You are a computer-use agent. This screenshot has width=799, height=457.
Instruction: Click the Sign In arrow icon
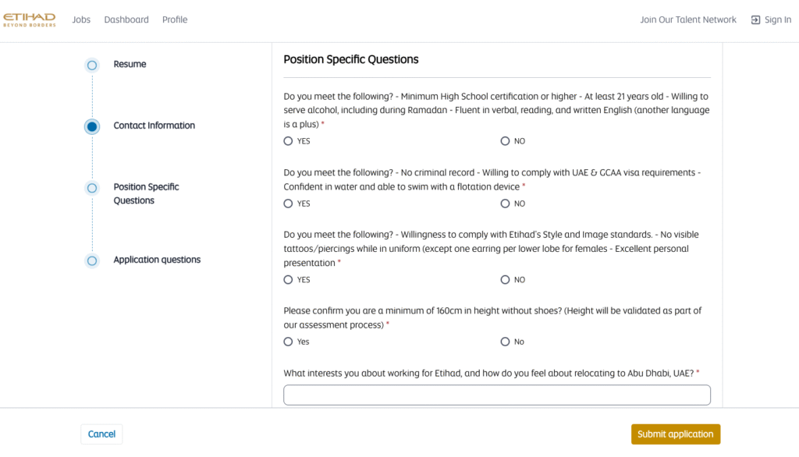[755, 20]
